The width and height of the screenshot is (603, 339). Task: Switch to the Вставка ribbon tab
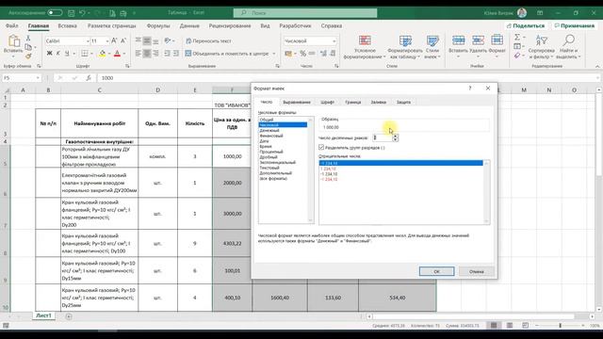(x=67, y=25)
